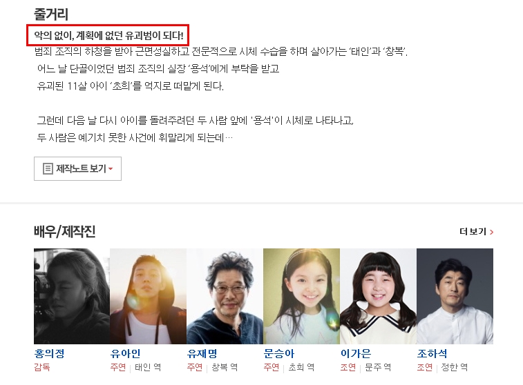Open director 홍의정's photo

click(72, 296)
